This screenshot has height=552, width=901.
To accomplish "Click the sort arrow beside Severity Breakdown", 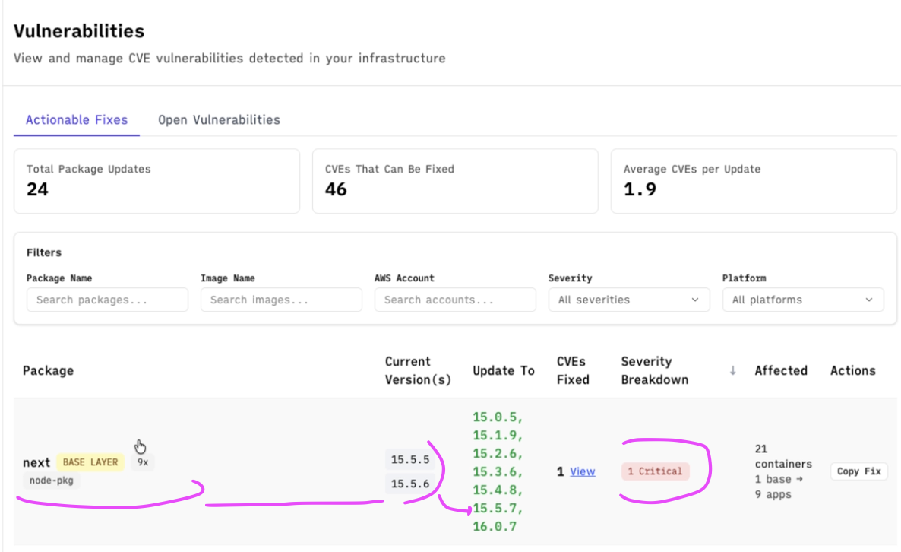I will click(x=732, y=371).
